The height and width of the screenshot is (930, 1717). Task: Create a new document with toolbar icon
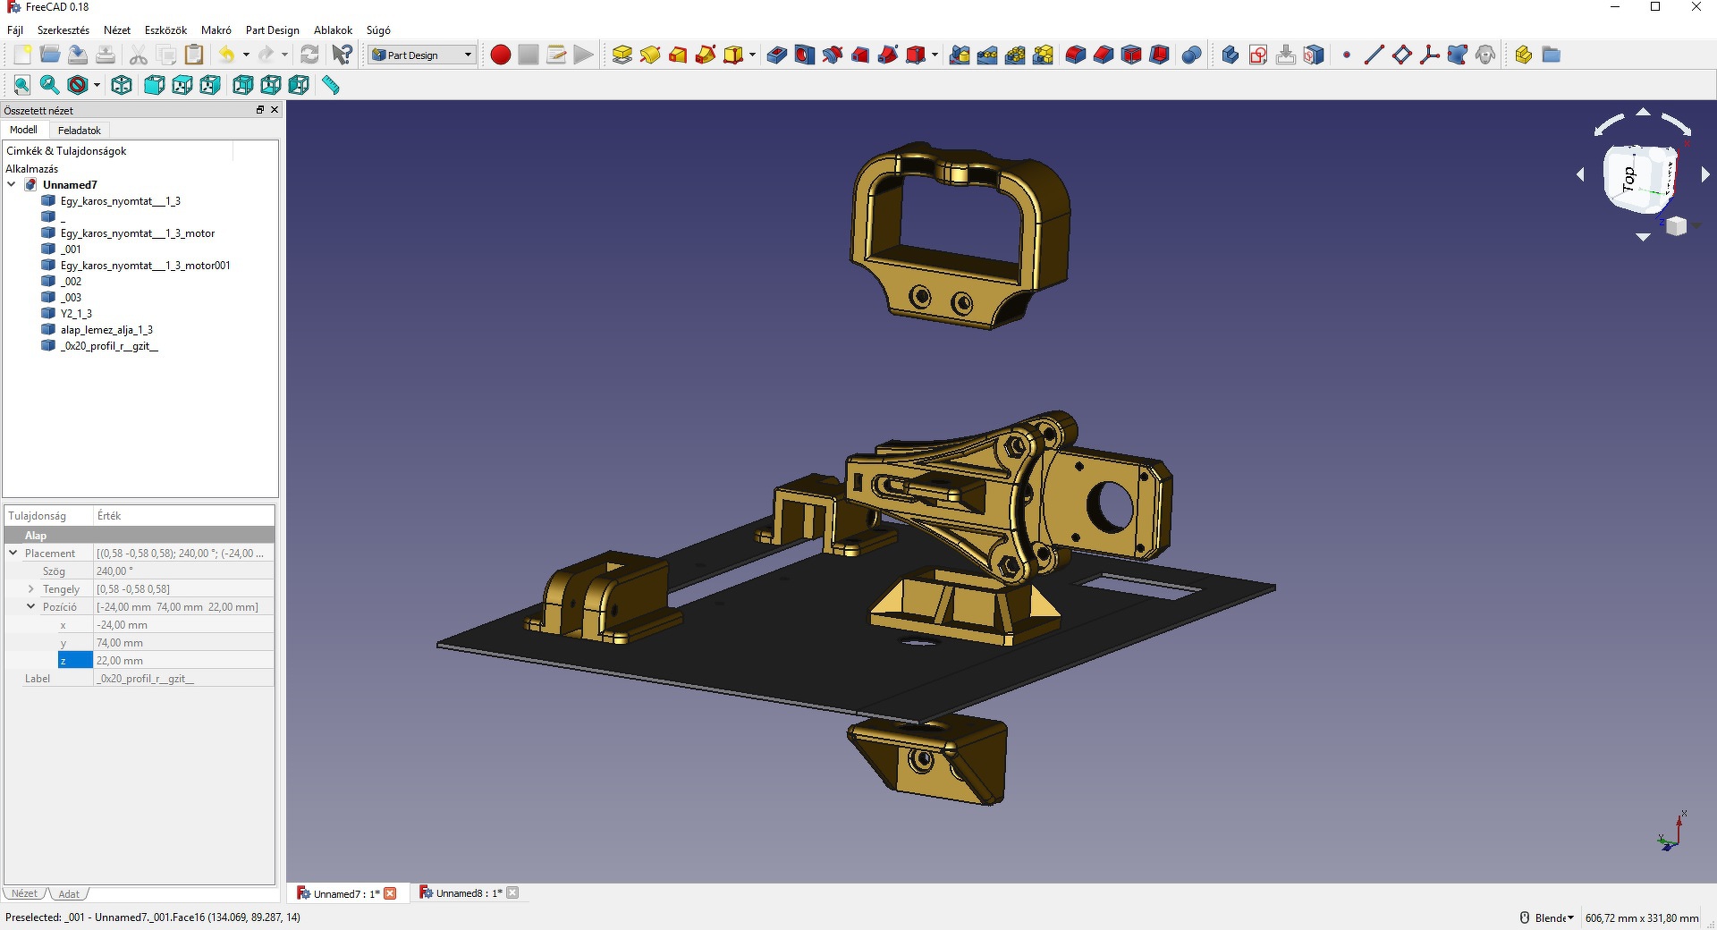22,55
